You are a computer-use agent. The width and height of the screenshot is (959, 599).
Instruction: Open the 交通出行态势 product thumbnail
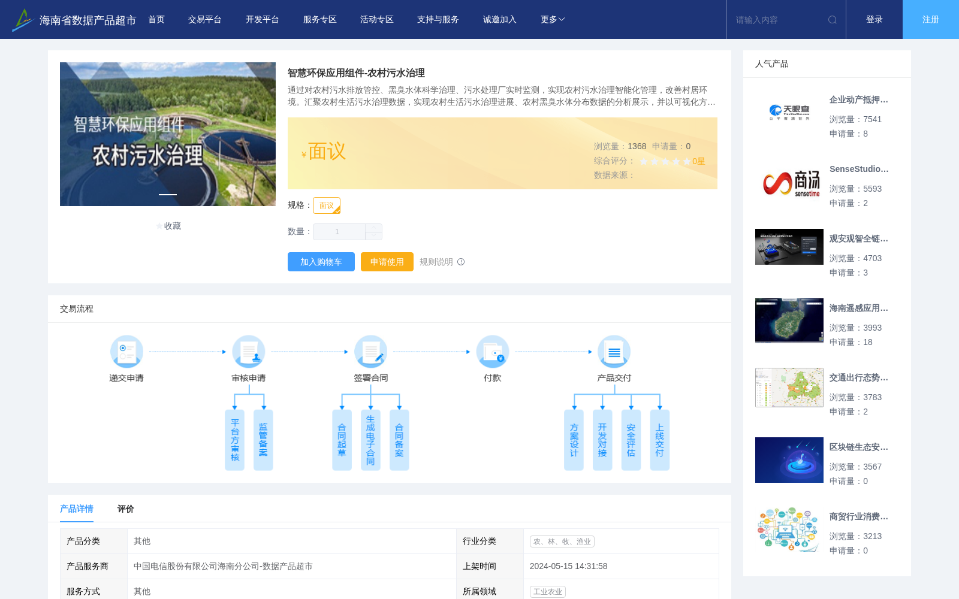(x=789, y=388)
